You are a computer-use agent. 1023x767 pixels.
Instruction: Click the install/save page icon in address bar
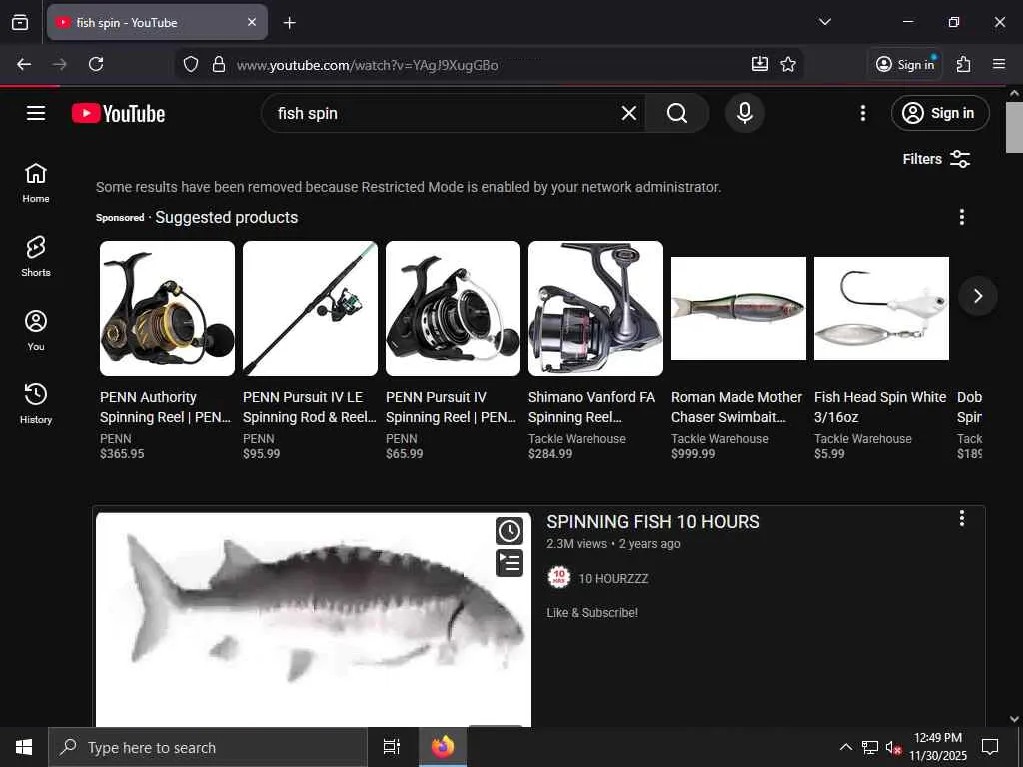pos(759,64)
